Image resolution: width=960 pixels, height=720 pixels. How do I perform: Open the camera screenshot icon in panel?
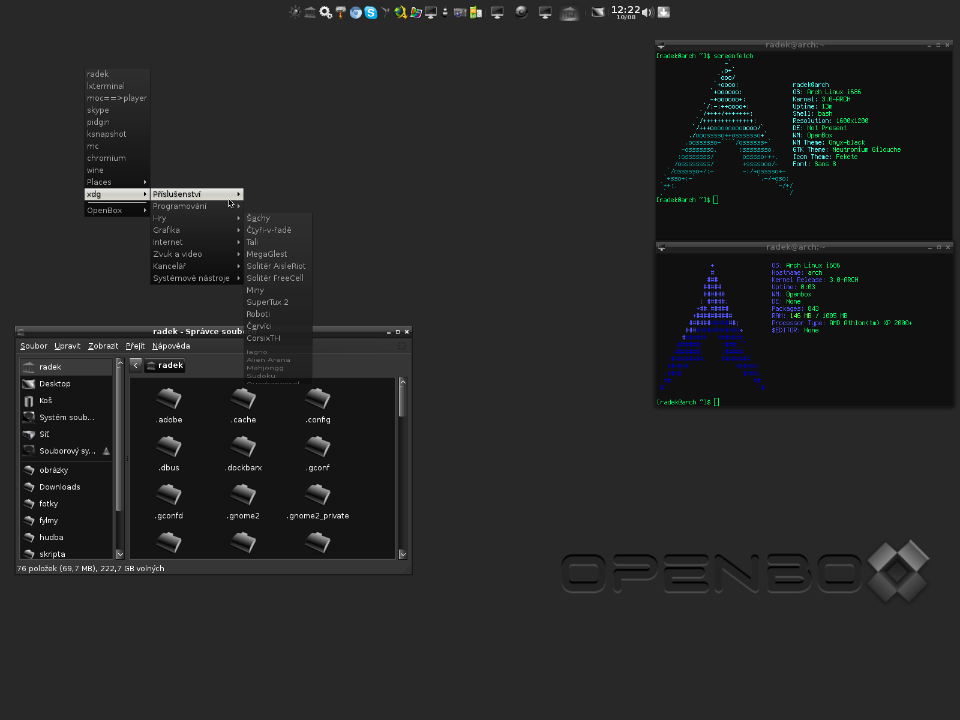pyautogui.click(x=460, y=12)
